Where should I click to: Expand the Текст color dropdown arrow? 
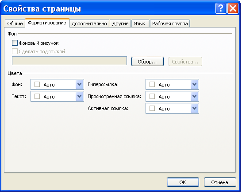[x=79, y=96]
